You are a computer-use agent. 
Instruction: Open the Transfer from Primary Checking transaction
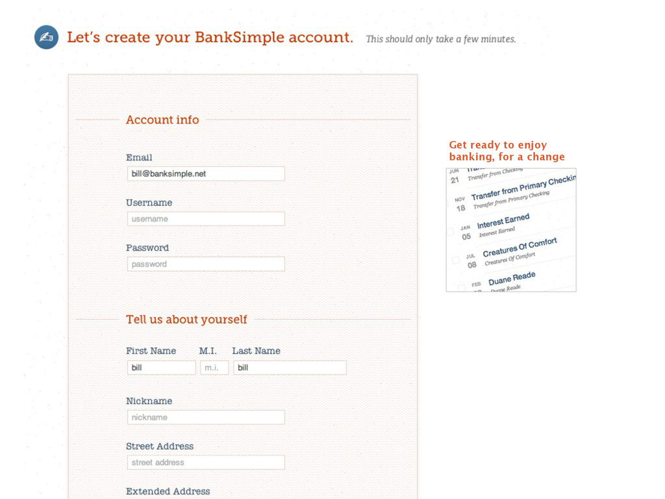click(x=523, y=187)
